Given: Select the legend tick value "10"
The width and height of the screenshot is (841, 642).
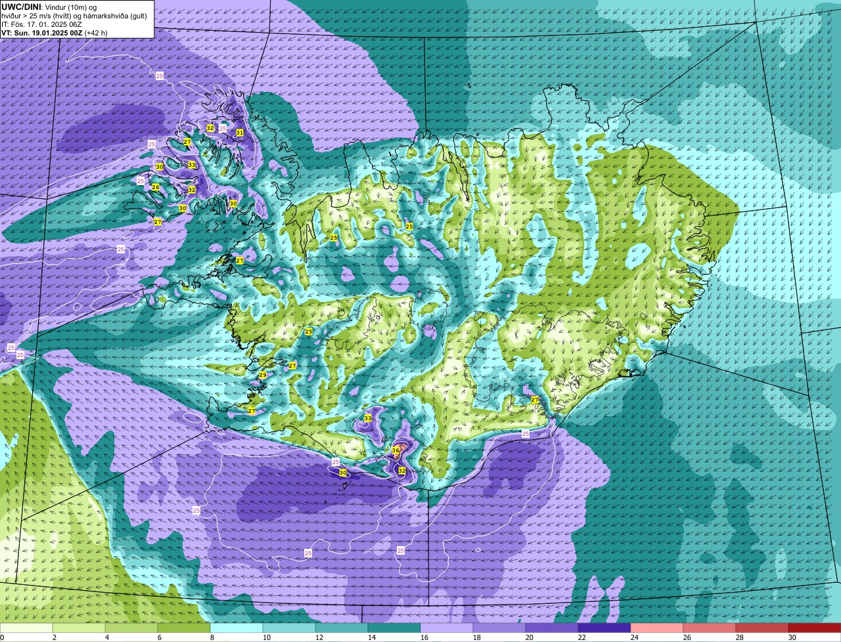Looking at the screenshot, I should [x=267, y=637].
